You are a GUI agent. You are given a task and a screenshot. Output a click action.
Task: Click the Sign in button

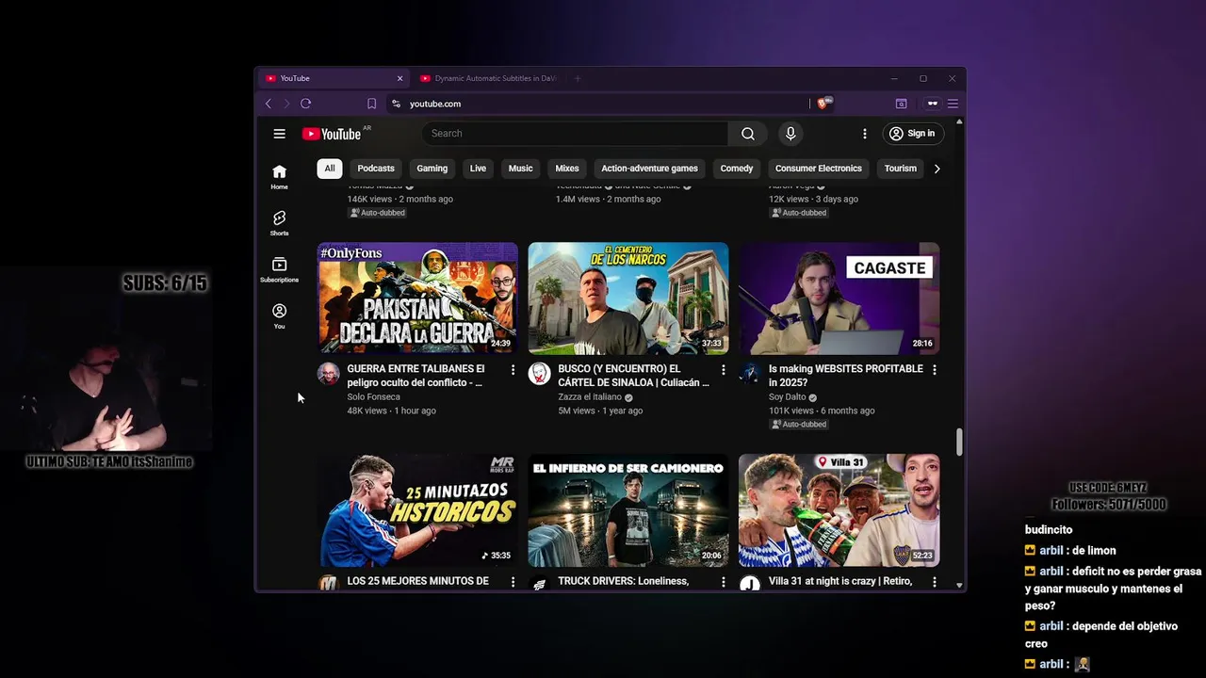coord(911,134)
